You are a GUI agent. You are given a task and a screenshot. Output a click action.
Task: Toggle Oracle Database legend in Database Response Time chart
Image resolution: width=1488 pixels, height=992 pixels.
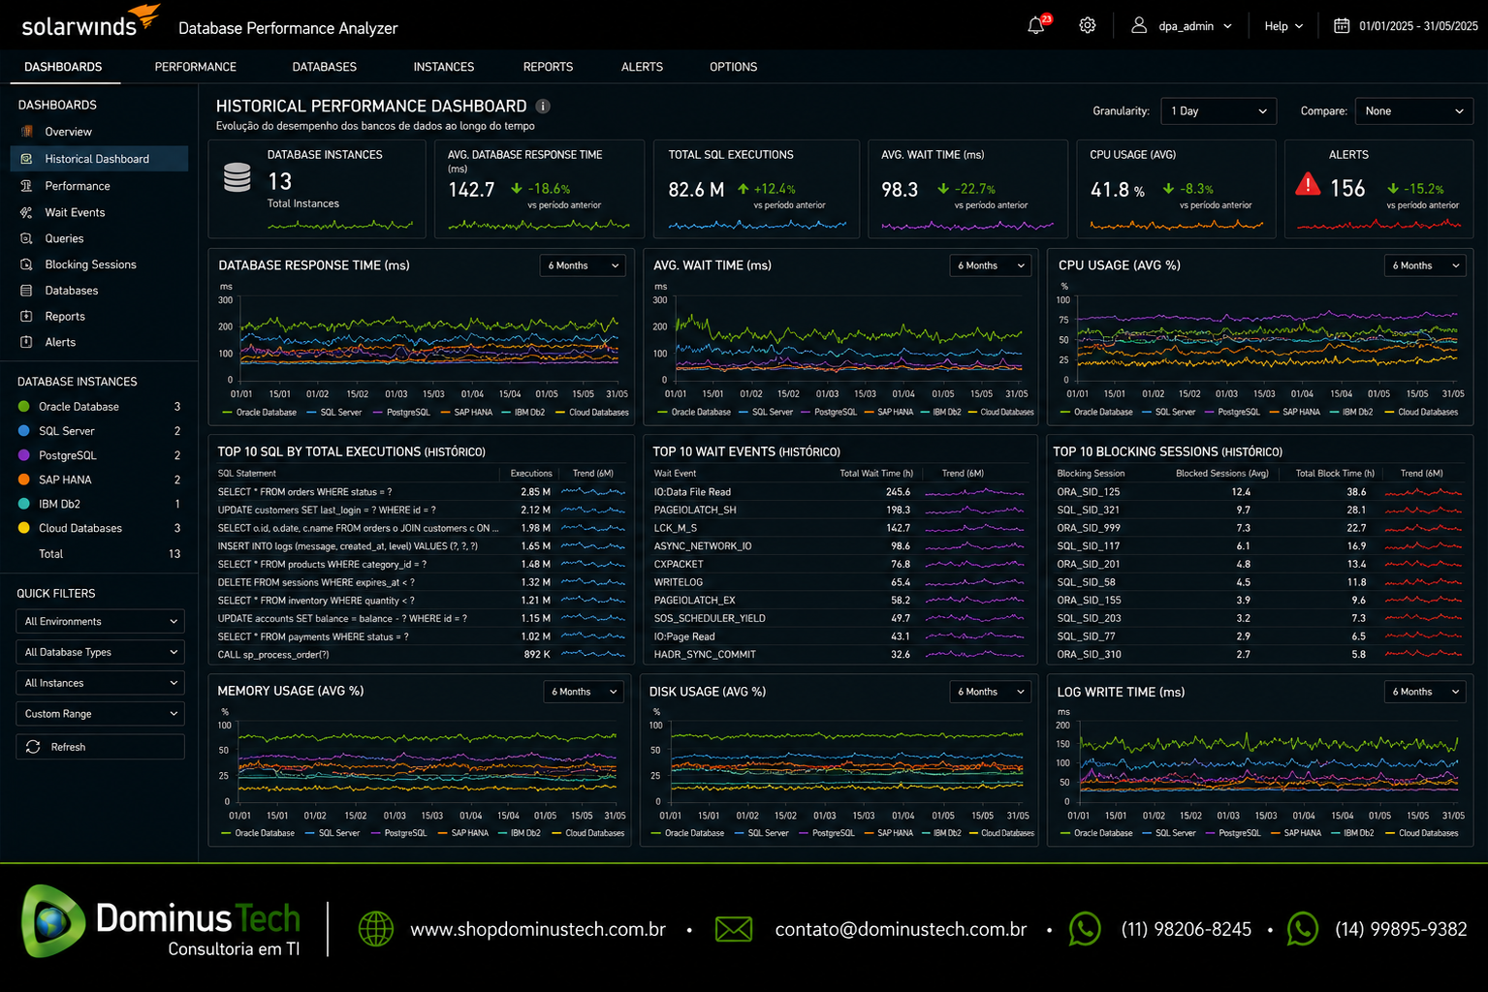point(259,413)
